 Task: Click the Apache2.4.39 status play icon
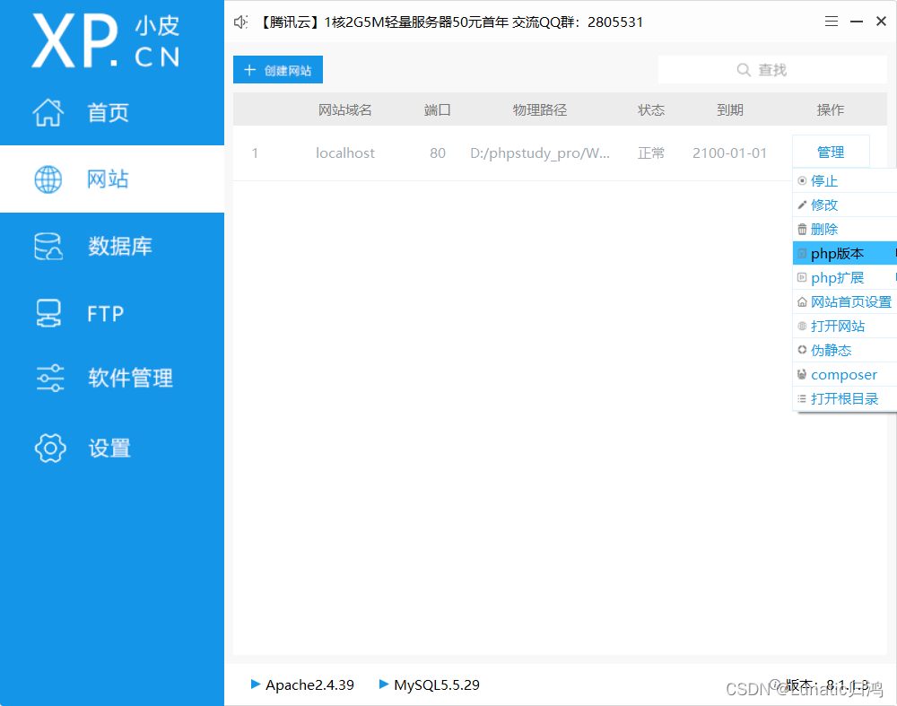[x=256, y=684]
